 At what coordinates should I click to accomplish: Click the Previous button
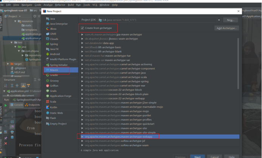(180, 157)
